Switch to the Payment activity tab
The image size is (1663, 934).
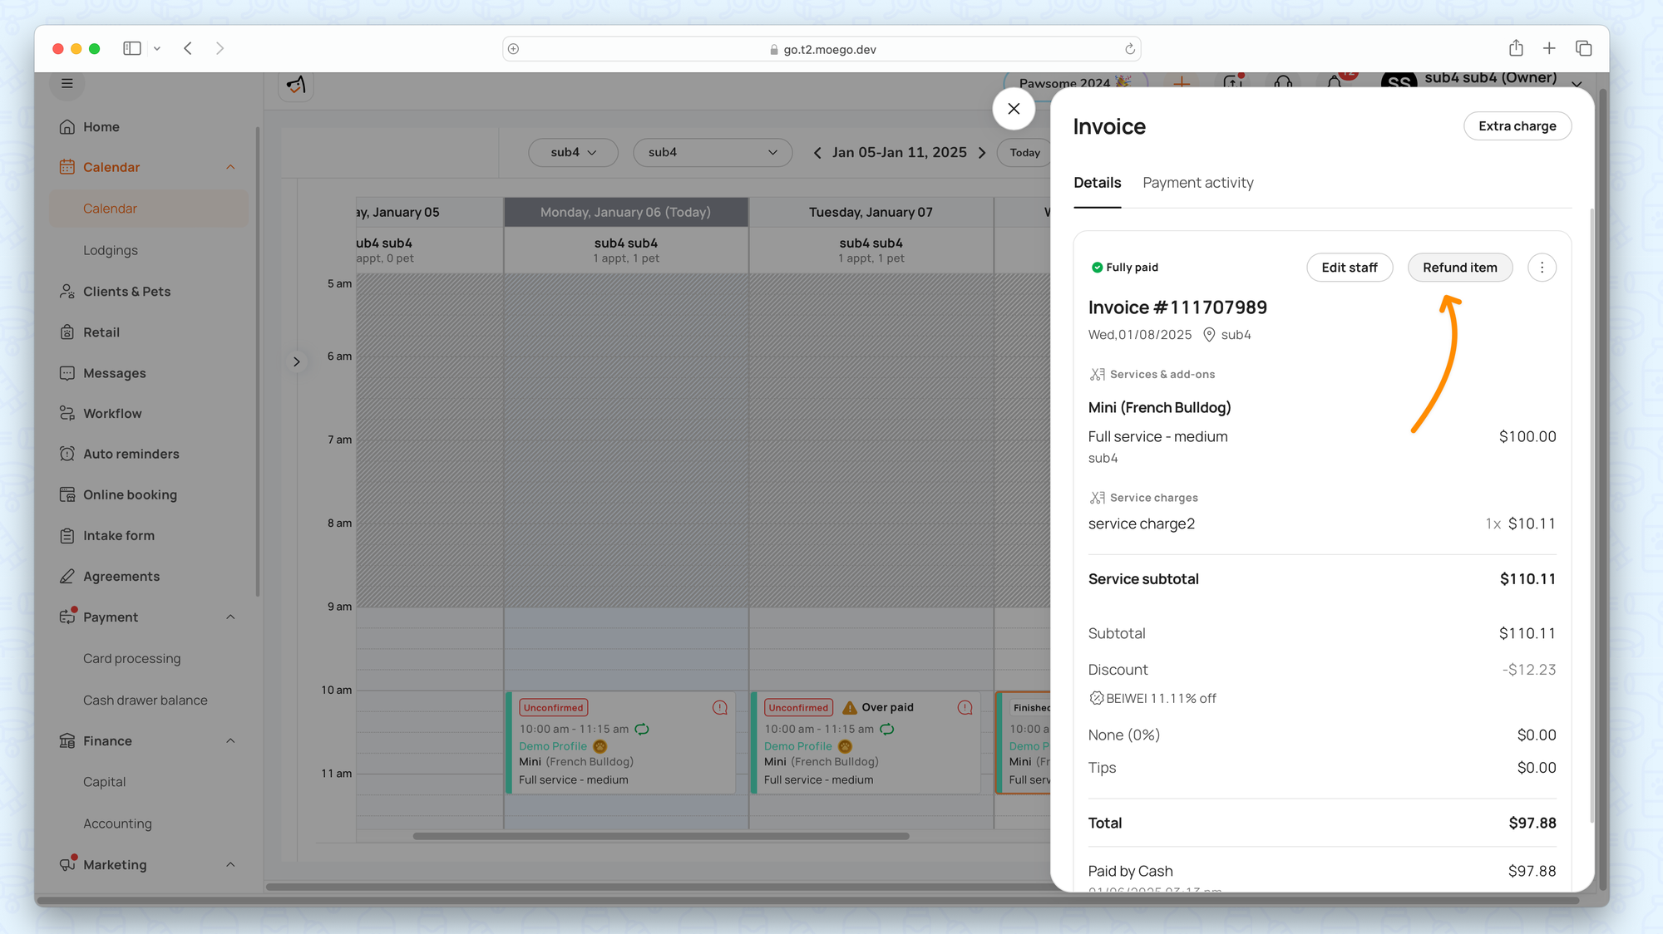(x=1197, y=183)
